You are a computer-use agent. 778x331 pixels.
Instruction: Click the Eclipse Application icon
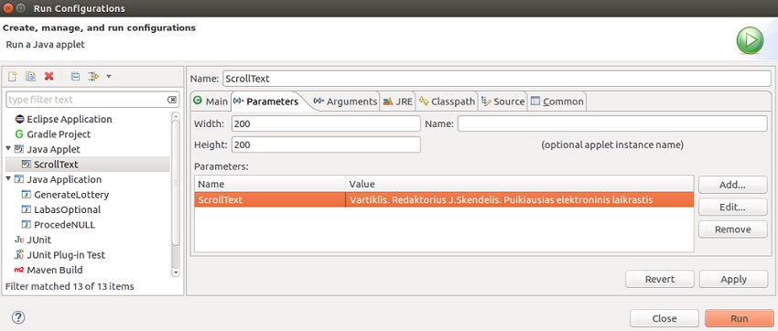tap(19, 119)
